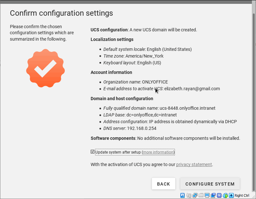Click the Right Ctrl host key label
Screen dimensions: 256x199
[242, 195]
